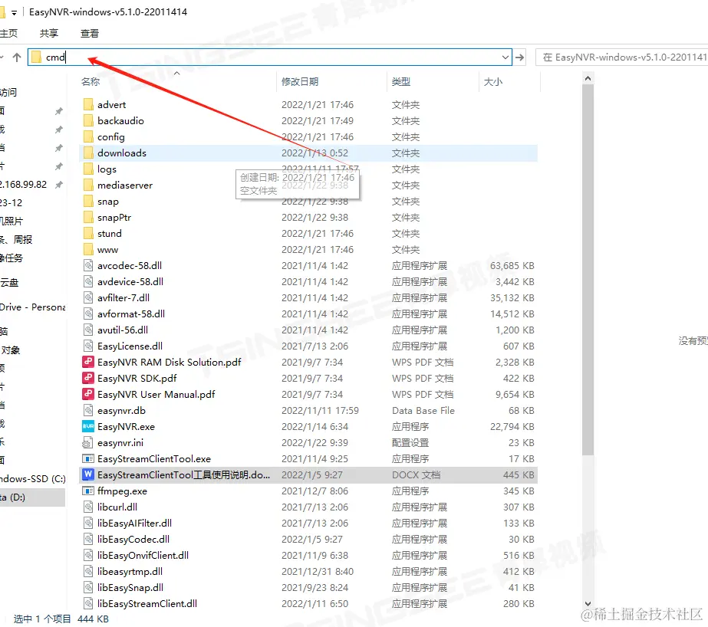Image resolution: width=708 pixels, height=627 pixels.
Task: Click the www folder icon
Action: click(88, 249)
